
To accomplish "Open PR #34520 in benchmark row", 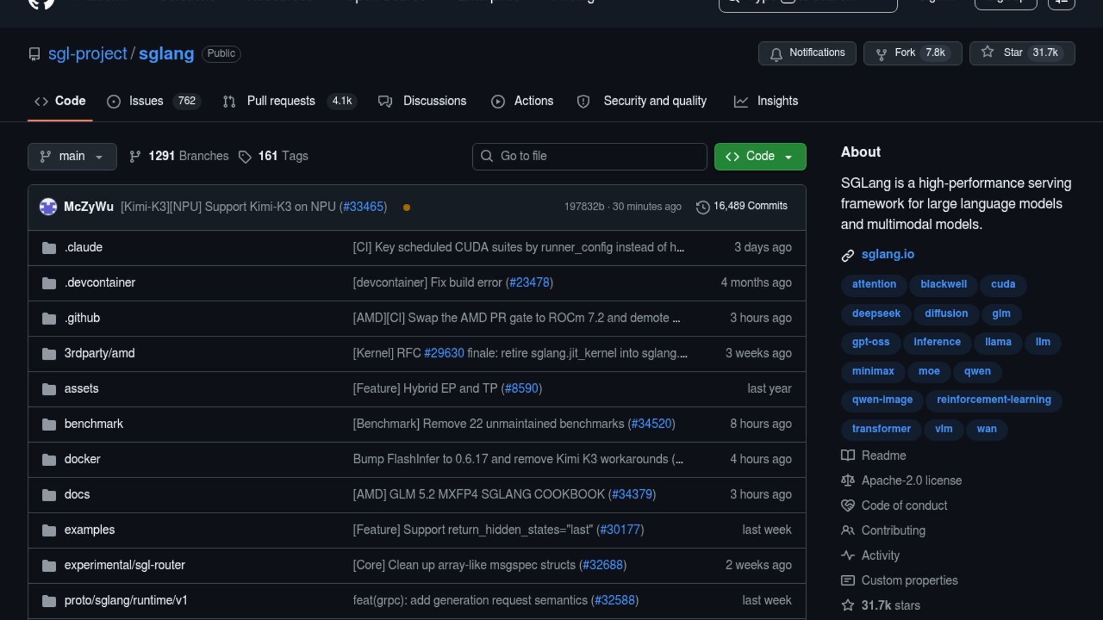I will click(x=651, y=424).
